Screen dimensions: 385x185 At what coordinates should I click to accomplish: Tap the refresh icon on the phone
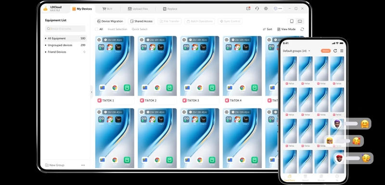[335, 51]
